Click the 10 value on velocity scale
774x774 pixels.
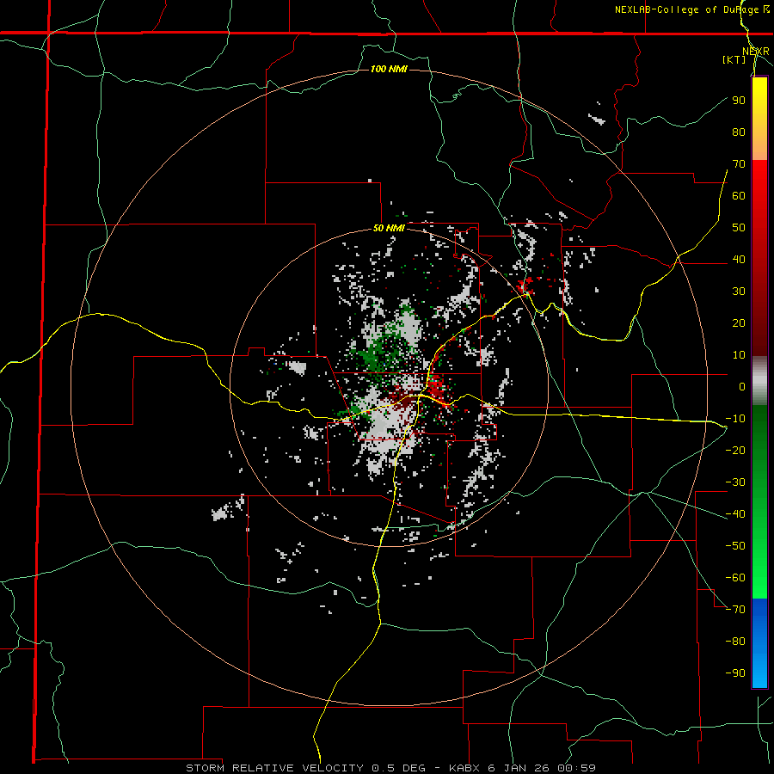(739, 355)
